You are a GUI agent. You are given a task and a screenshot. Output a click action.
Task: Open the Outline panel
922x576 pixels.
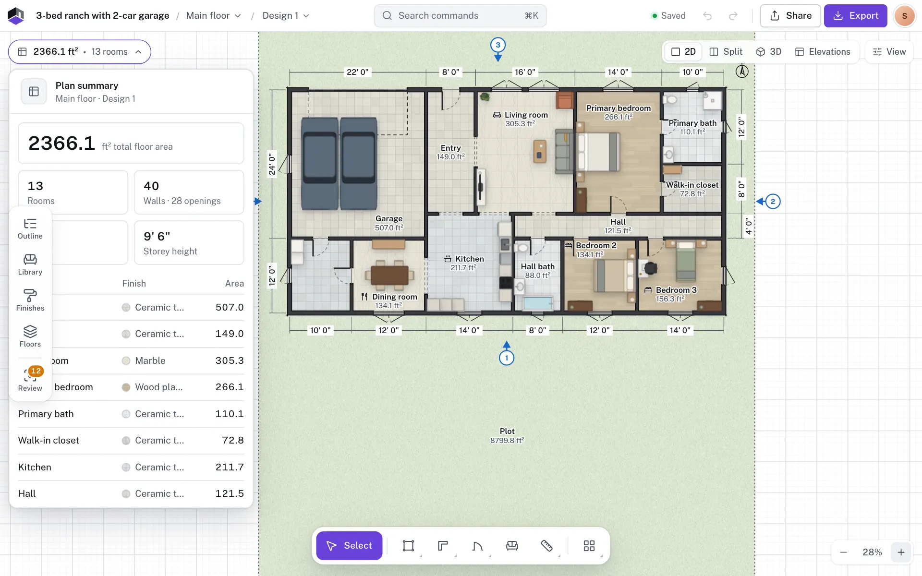point(30,229)
